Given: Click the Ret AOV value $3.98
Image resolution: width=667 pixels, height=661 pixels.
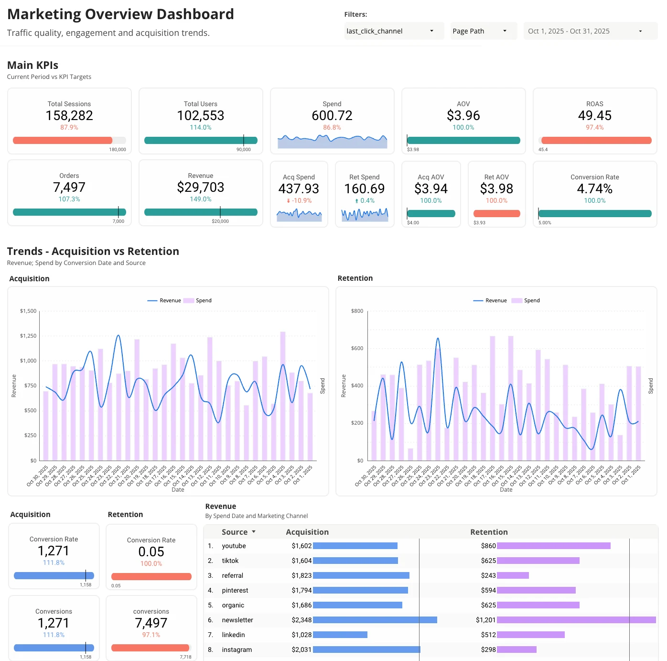Looking at the screenshot, I should pos(496,189).
